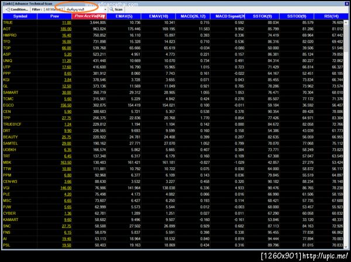Open the TOP price link 66.00

67,48
